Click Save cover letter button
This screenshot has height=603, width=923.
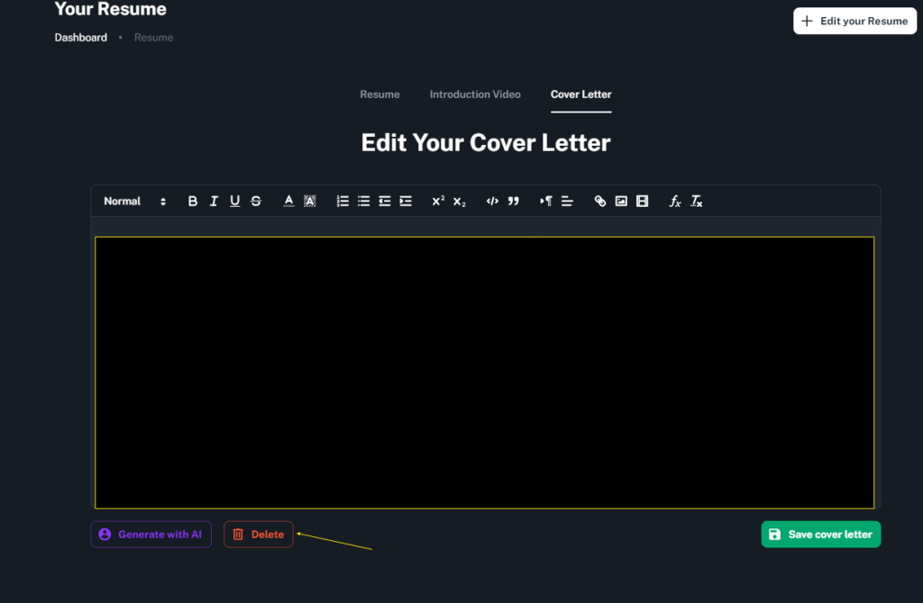point(821,535)
